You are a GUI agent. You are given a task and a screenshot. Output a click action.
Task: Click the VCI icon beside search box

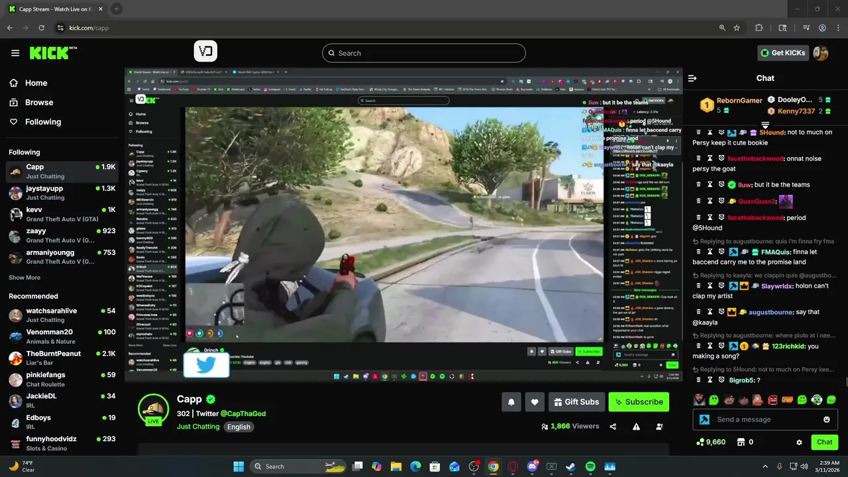(205, 52)
